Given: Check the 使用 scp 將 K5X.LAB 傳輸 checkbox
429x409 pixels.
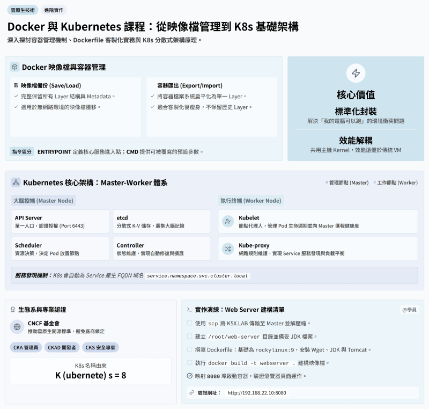Looking at the screenshot, I should (189, 323).
